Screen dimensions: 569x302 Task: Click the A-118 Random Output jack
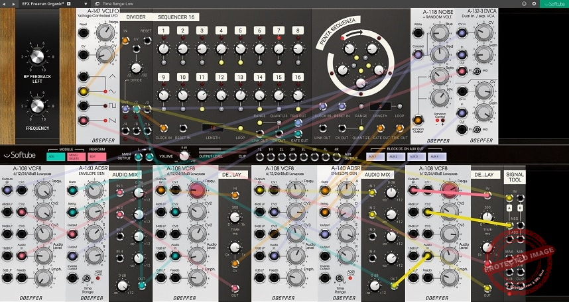point(418,120)
